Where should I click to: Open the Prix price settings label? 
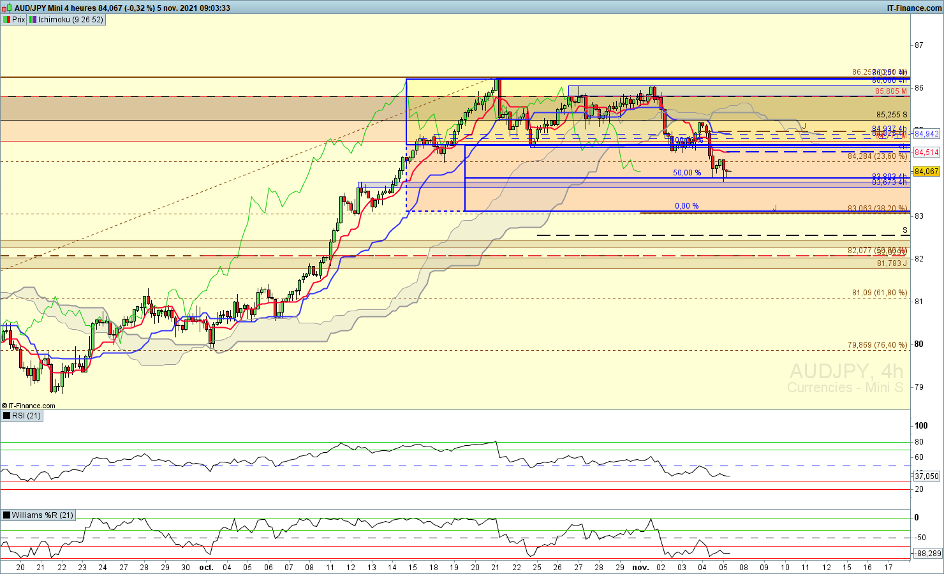(x=18, y=20)
